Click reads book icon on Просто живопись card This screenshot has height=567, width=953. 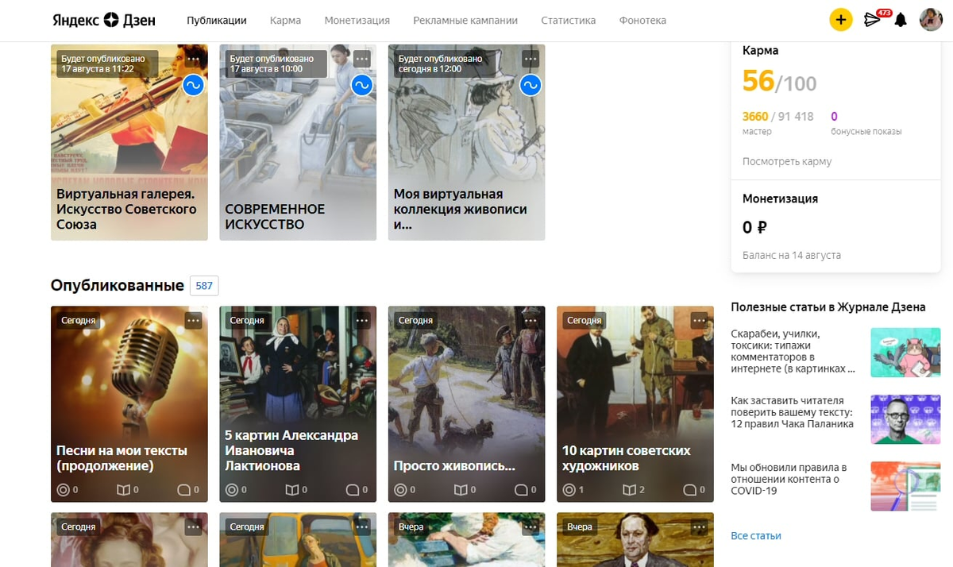[x=460, y=490]
